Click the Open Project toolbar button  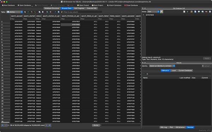83,5
